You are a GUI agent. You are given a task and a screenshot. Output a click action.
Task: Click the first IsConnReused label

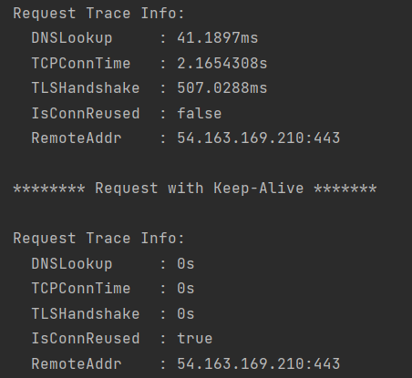pos(86,114)
